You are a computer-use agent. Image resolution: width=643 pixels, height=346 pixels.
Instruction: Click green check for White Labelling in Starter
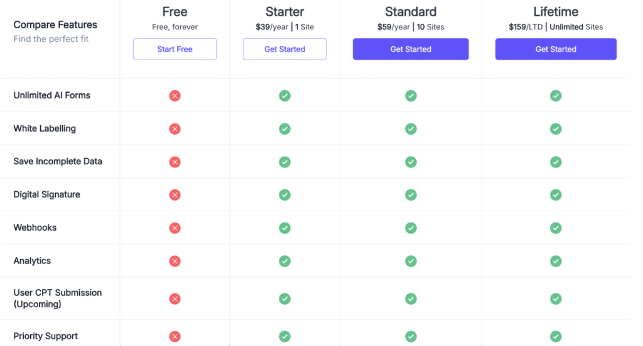[x=284, y=128]
